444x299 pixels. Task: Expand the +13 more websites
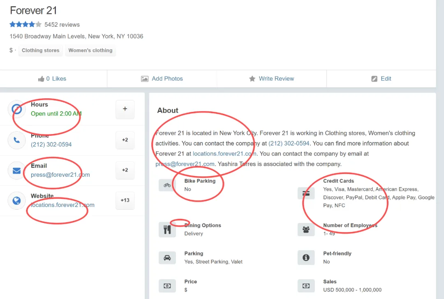click(125, 200)
